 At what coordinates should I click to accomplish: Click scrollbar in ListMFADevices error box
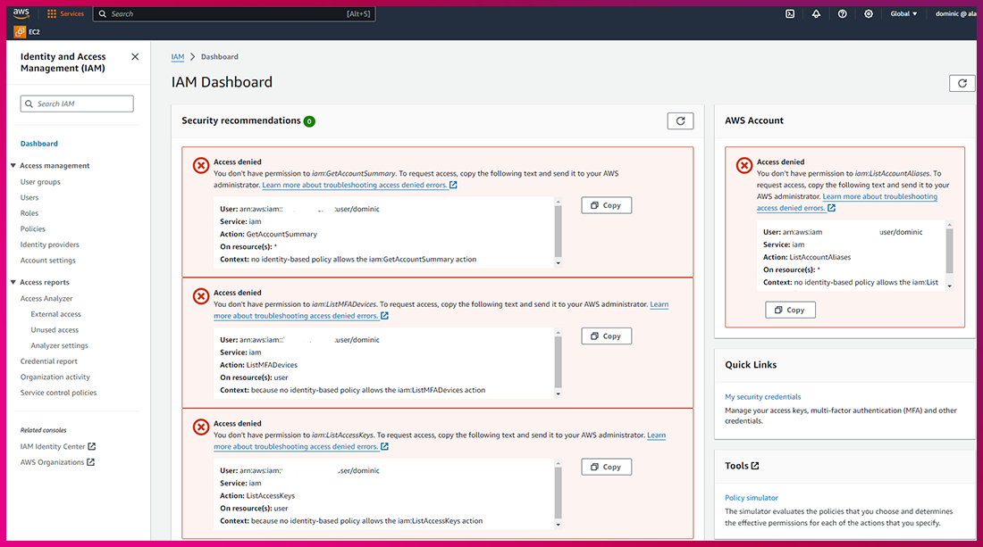pos(559,362)
